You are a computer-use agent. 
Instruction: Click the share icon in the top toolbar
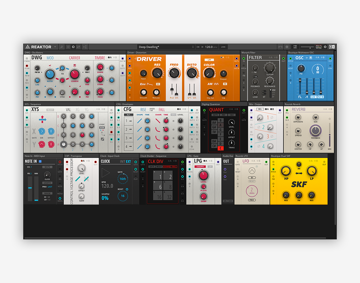coord(85,47)
